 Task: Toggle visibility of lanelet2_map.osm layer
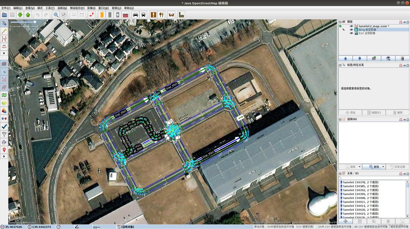point(351,26)
